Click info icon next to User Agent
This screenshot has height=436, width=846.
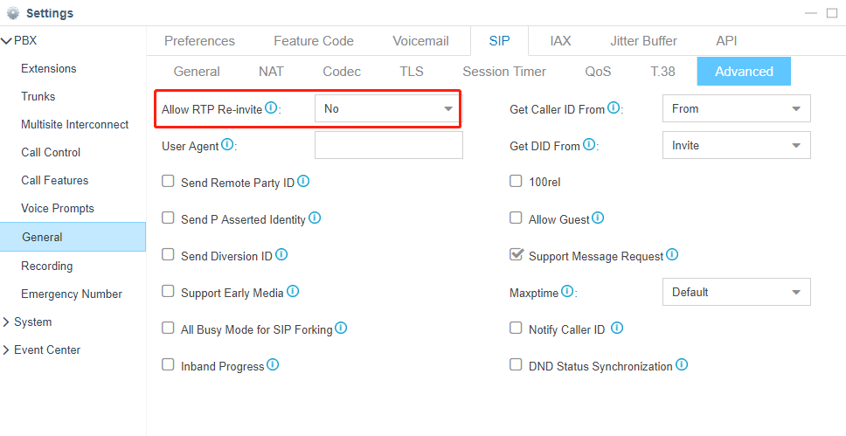tap(227, 145)
